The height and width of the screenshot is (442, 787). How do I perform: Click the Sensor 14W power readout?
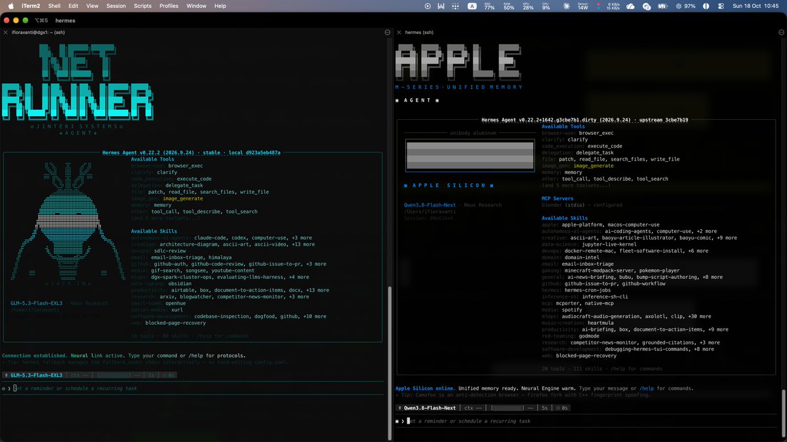tap(583, 6)
